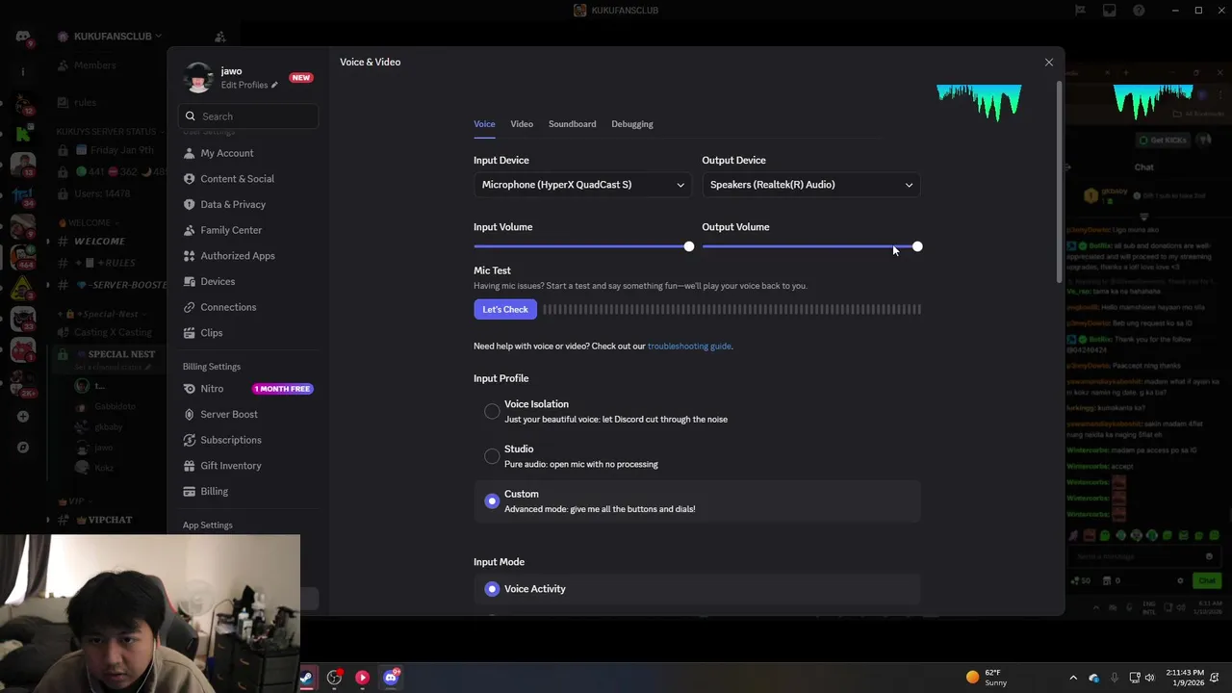Screen dimensions: 1232x693
Task: Open the Members entry in the server sidebar
Action: click(x=95, y=65)
